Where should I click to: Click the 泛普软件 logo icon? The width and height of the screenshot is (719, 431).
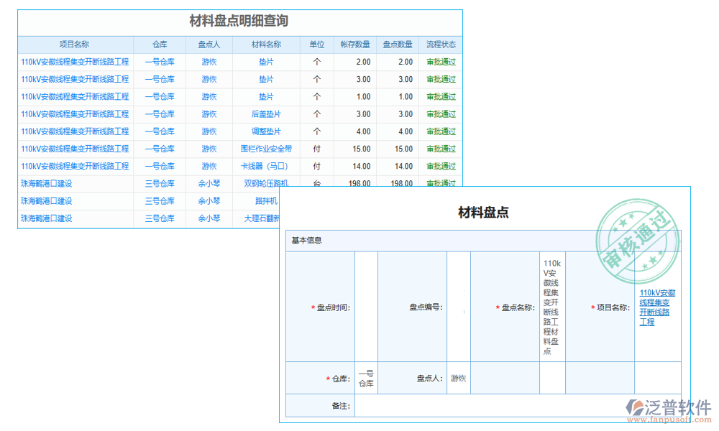tap(636, 407)
